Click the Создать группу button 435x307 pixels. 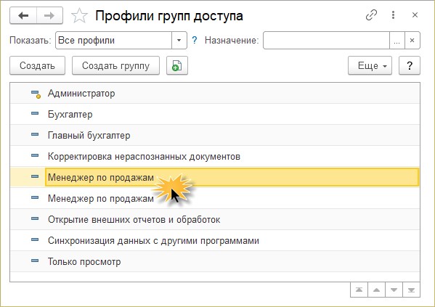click(115, 66)
